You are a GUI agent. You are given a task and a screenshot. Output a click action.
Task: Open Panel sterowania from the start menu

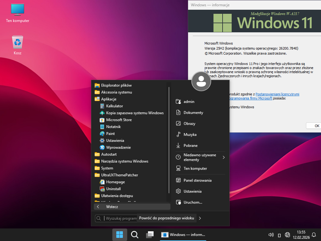pyautogui.click(x=197, y=180)
